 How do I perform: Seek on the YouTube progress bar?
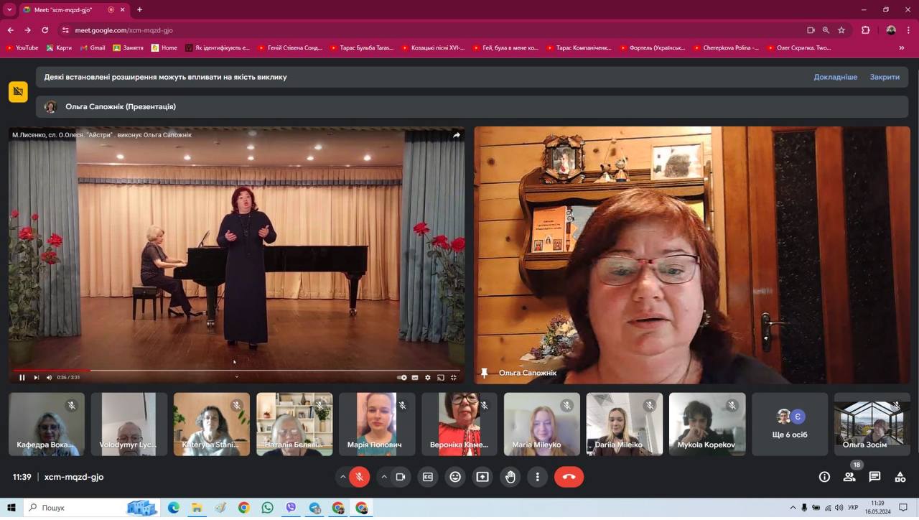click(x=236, y=371)
